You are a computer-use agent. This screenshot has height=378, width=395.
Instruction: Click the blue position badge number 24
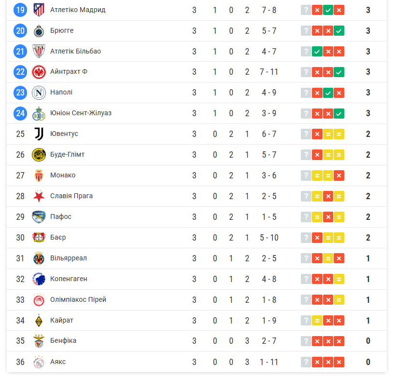point(20,113)
